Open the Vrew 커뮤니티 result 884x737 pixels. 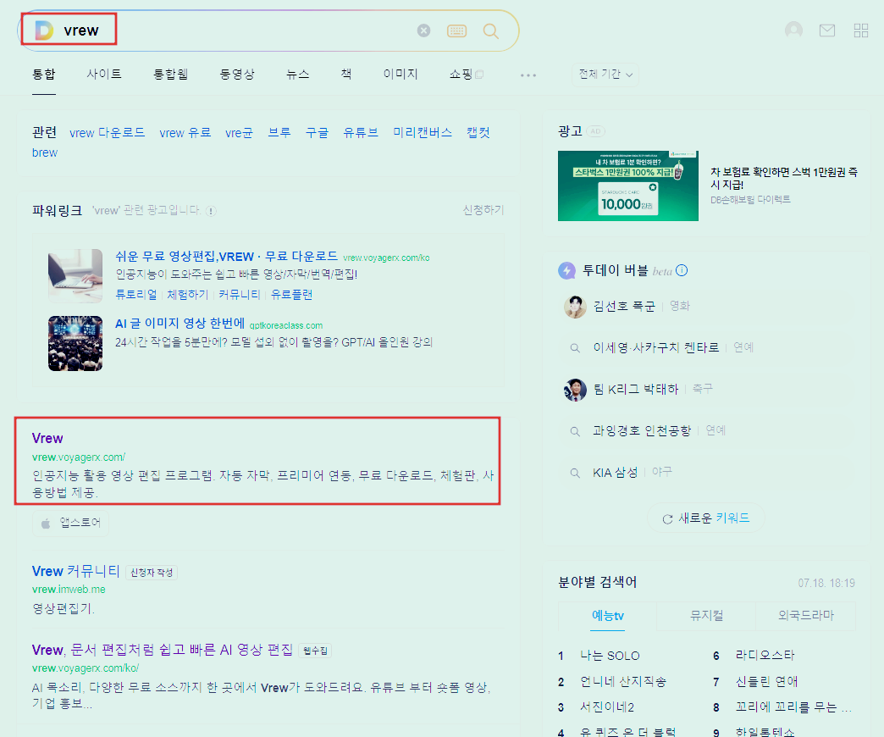point(76,571)
